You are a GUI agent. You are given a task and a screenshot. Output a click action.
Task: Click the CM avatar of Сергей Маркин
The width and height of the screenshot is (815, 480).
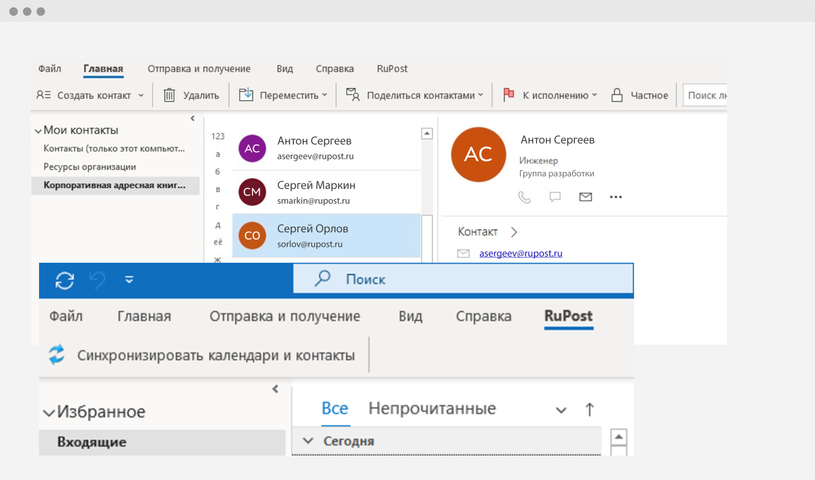tap(252, 192)
